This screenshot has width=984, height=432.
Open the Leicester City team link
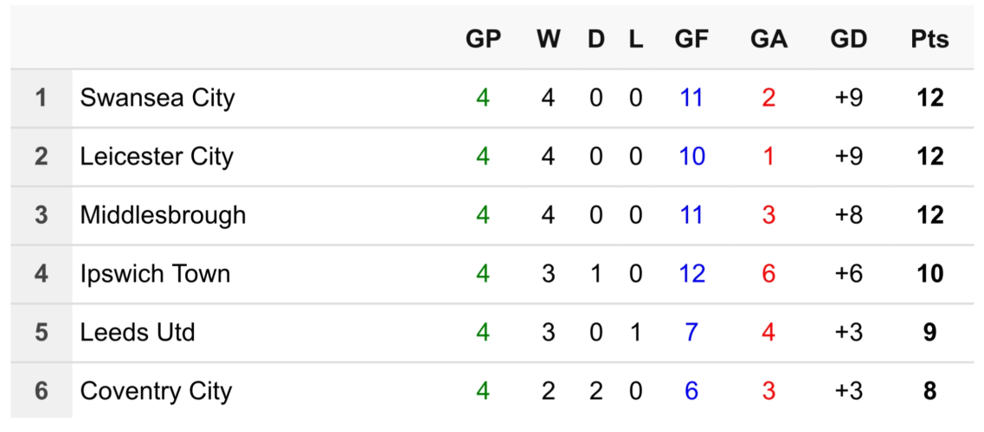pyautogui.click(x=157, y=156)
